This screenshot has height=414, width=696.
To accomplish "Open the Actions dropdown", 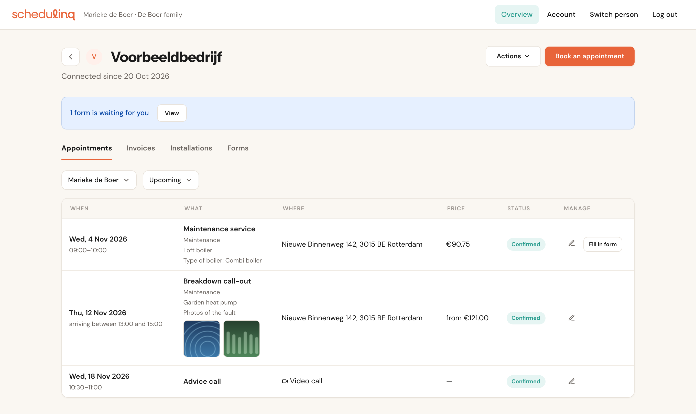I will pyautogui.click(x=513, y=56).
